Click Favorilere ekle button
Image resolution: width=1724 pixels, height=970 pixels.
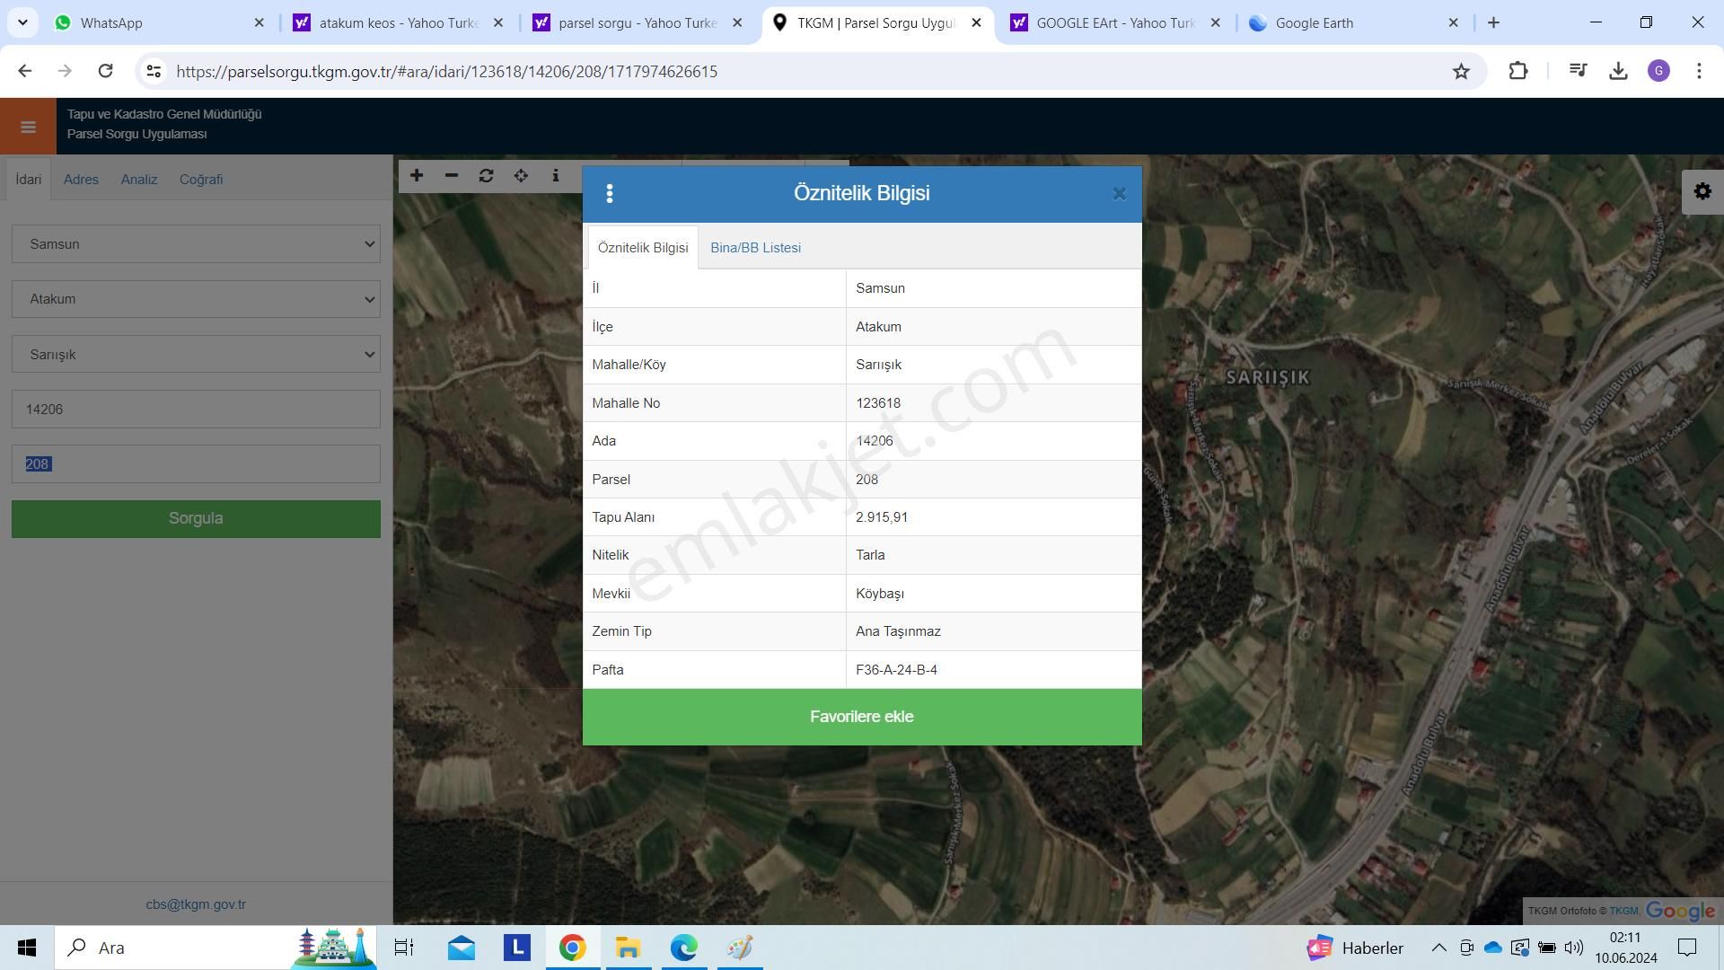coord(862,717)
